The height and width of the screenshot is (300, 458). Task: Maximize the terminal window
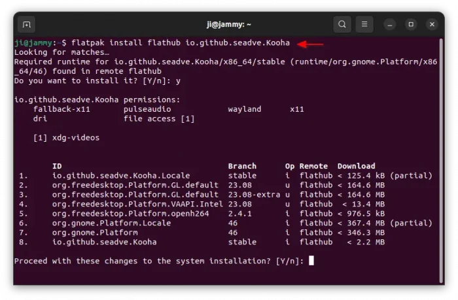tap(411, 25)
